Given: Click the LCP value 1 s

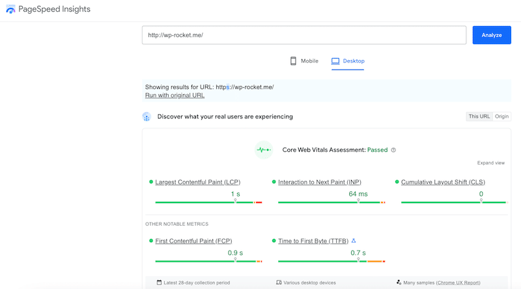Looking at the screenshot, I should point(236,194).
